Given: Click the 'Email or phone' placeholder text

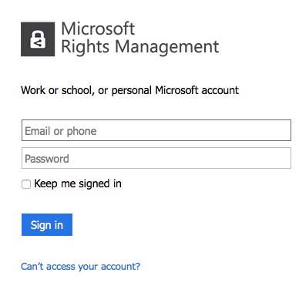Looking at the screenshot, I should point(61,131).
